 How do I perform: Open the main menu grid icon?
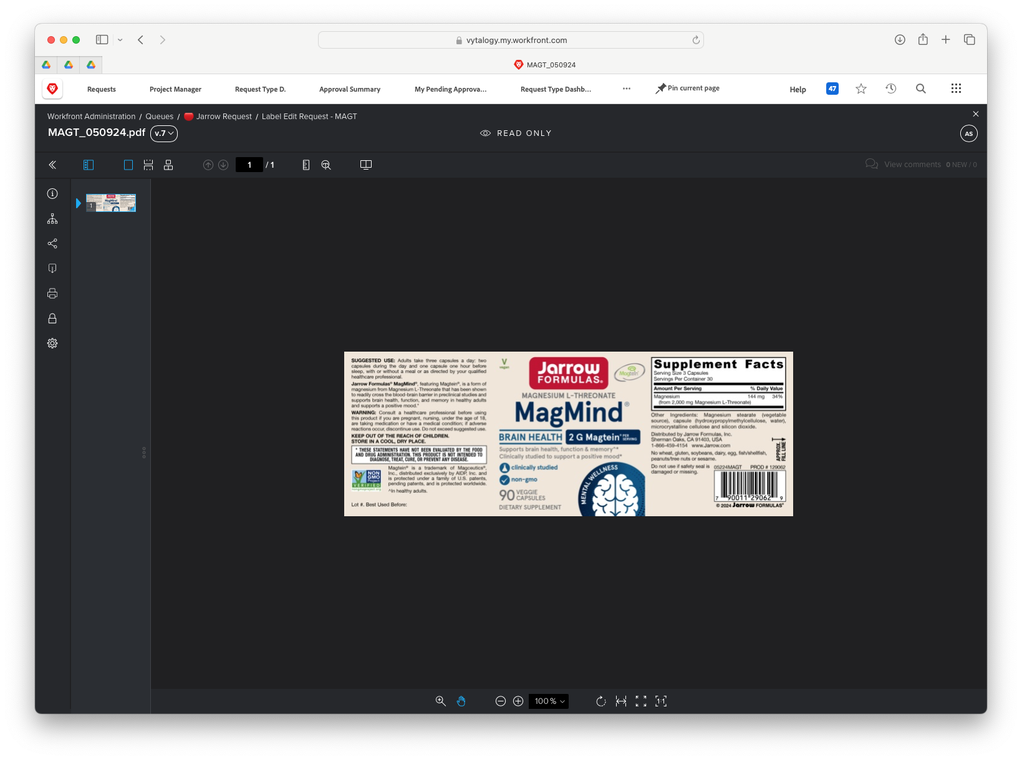coord(956,89)
